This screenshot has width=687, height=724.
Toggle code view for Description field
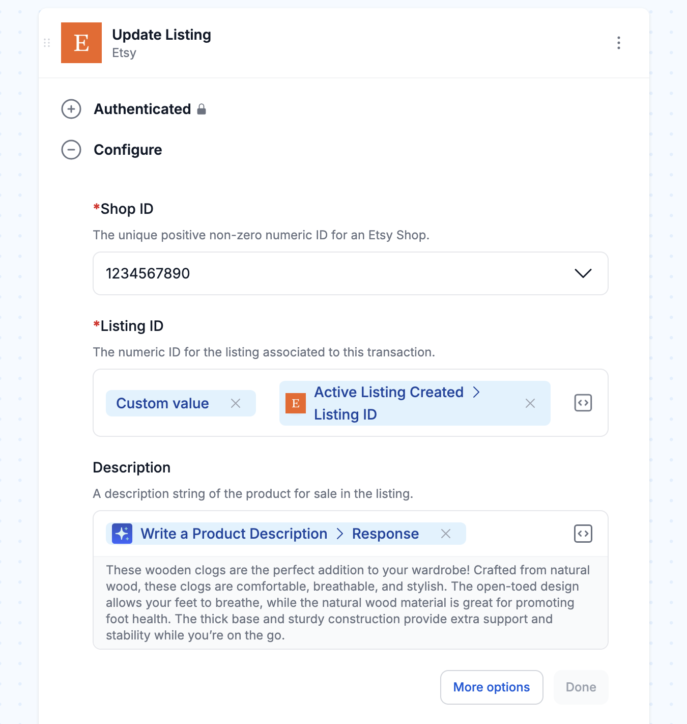click(x=583, y=534)
